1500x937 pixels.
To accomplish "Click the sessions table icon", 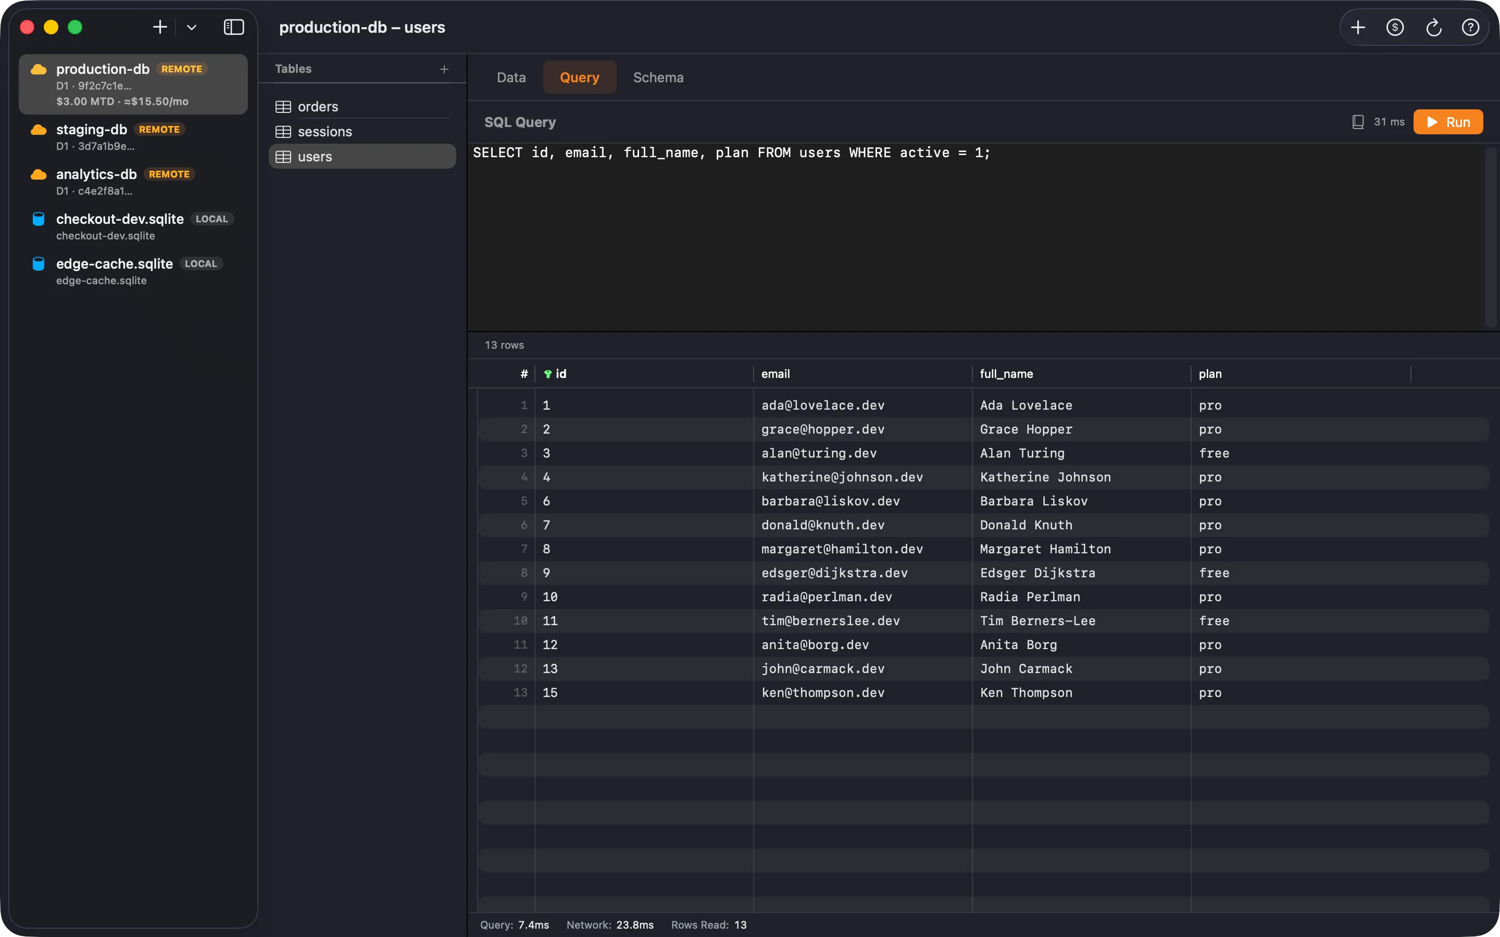I will pos(283,132).
